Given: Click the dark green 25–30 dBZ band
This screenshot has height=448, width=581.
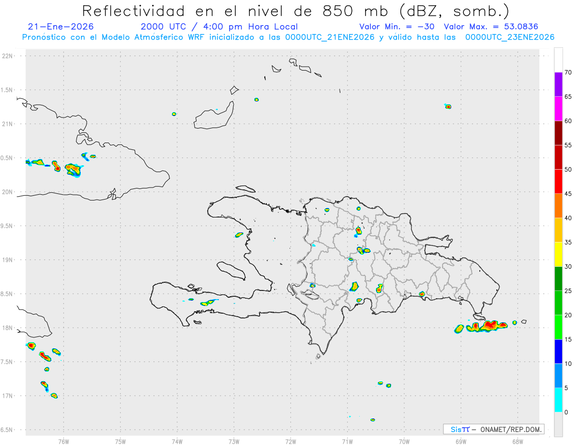Looking at the screenshot, I should tap(558, 279).
